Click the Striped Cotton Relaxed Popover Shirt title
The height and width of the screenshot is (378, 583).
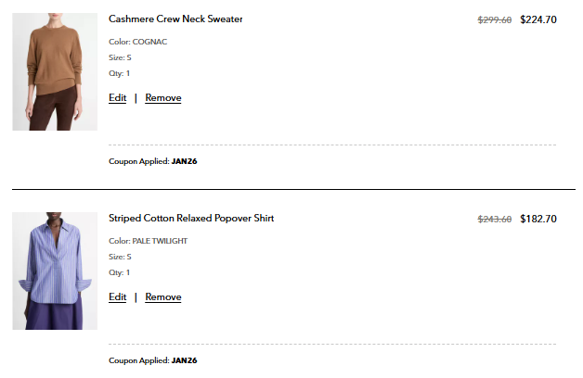[x=191, y=219]
